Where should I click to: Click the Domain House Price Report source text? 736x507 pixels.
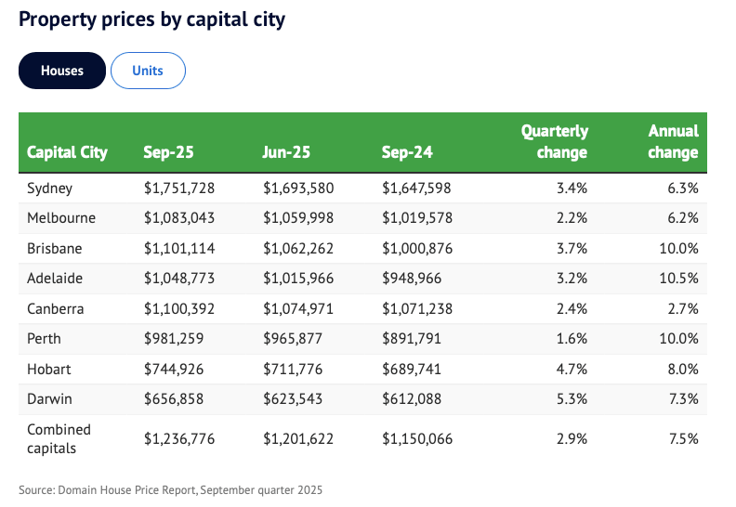point(170,489)
